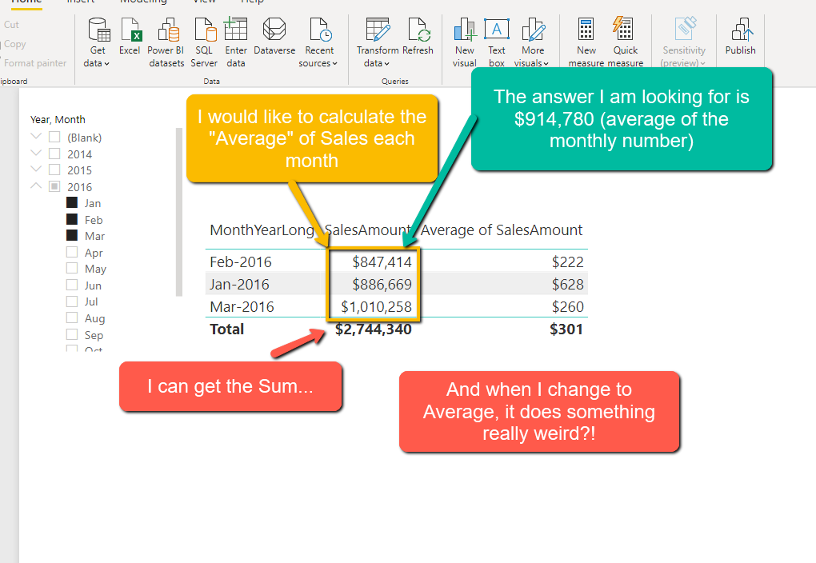
Task: Collapse the 2016 tree node
Action: tap(34, 186)
